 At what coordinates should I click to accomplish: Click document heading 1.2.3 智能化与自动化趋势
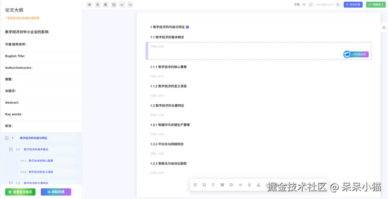tap(169, 163)
